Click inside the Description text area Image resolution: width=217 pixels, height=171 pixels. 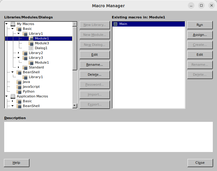coord(108,137)
